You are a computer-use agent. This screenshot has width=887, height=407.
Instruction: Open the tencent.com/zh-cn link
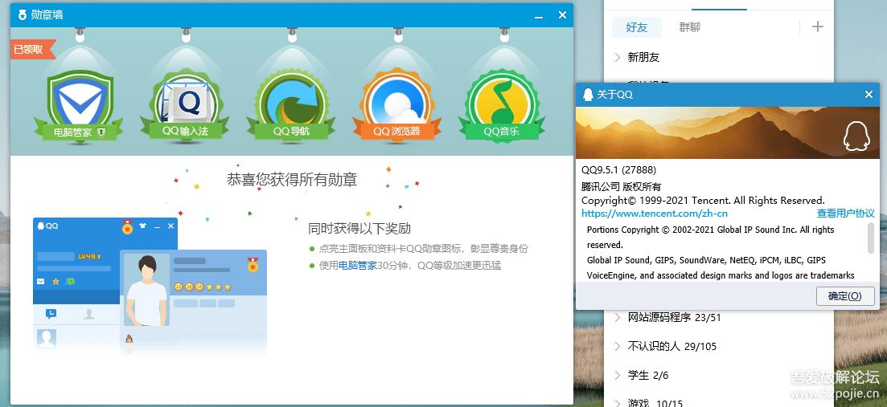[654, 214]
